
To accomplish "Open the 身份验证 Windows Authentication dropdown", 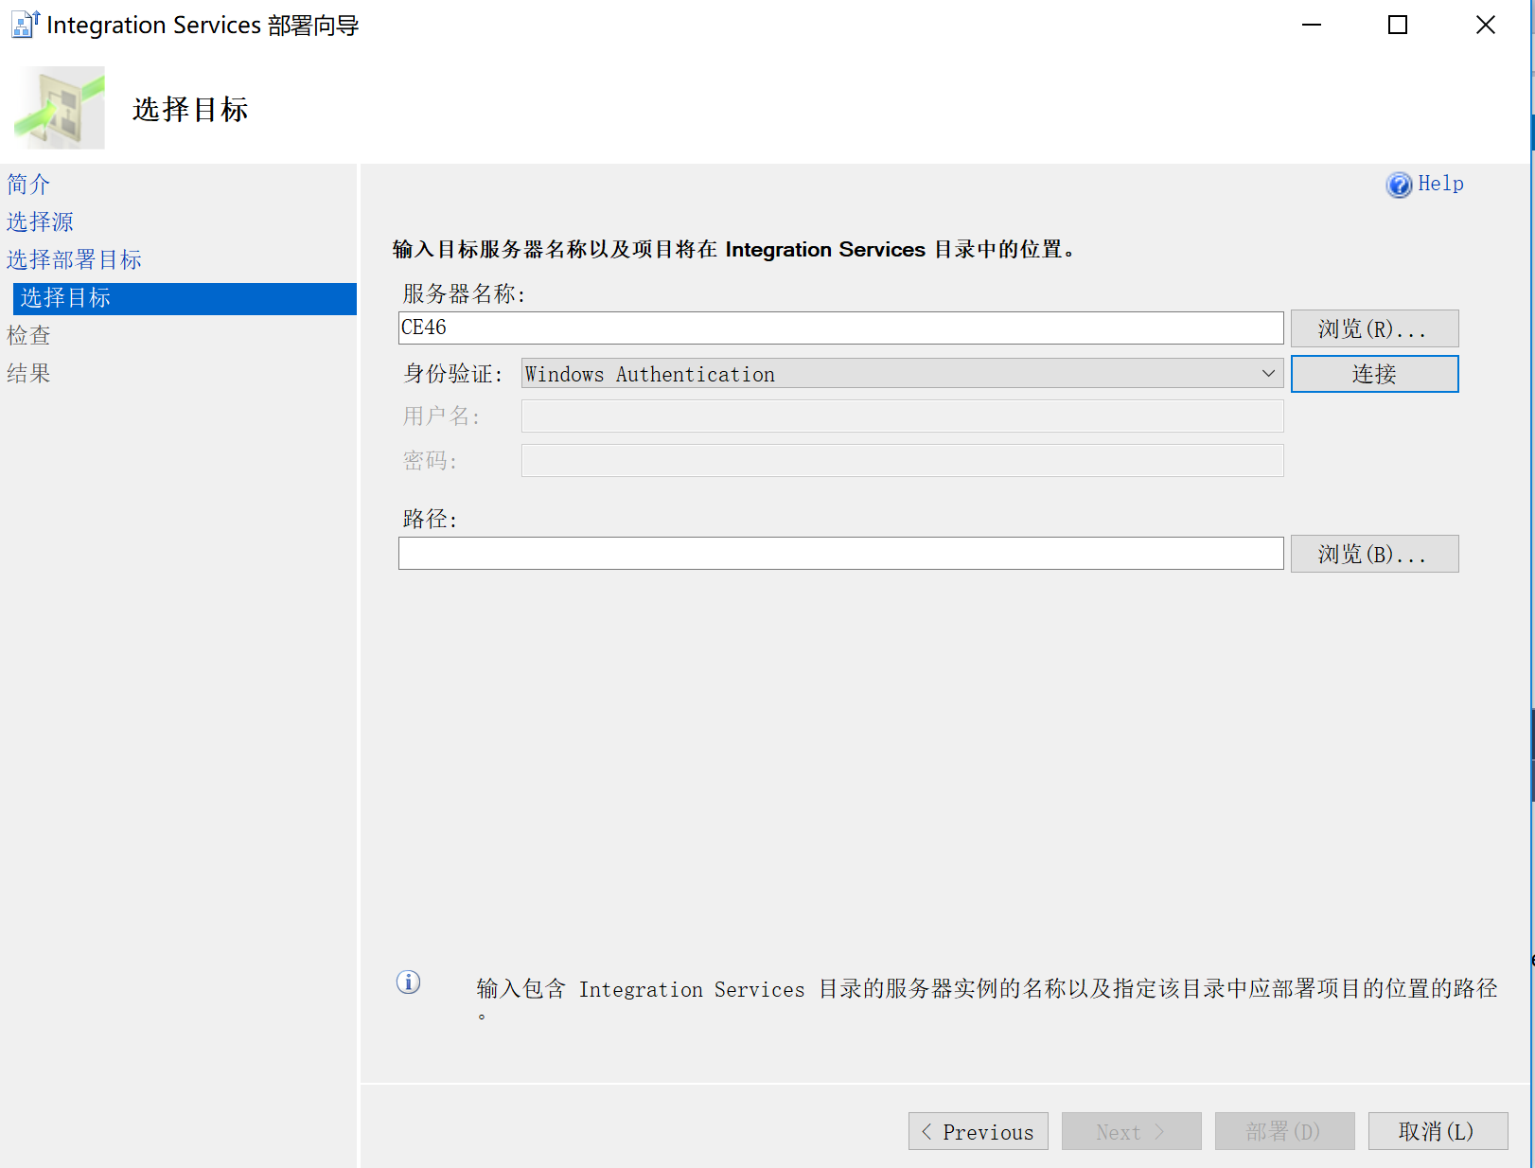I will tap(902, 374).
